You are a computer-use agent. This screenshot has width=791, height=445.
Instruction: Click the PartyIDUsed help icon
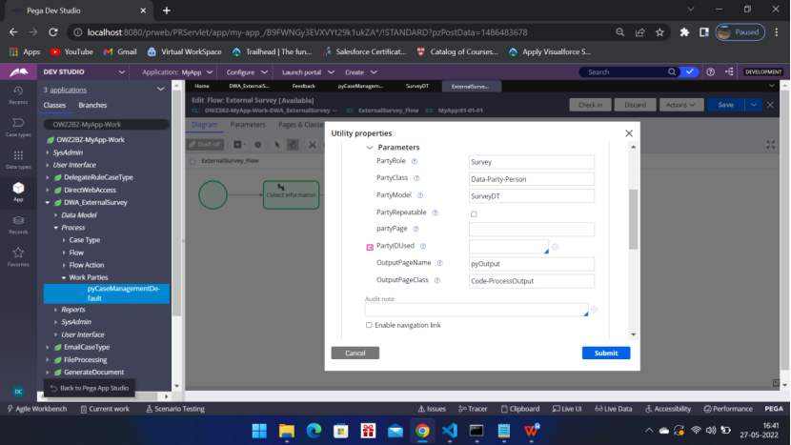[423, 246]
